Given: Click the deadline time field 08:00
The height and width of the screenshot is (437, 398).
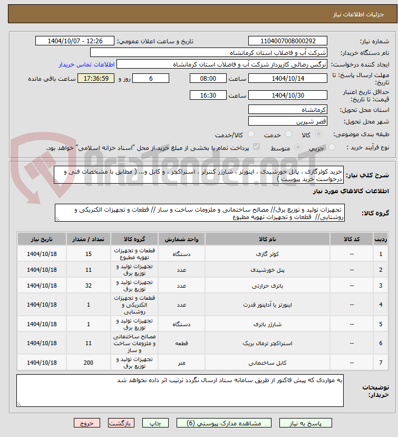Looking at the screenshot, I should (208, 78).
